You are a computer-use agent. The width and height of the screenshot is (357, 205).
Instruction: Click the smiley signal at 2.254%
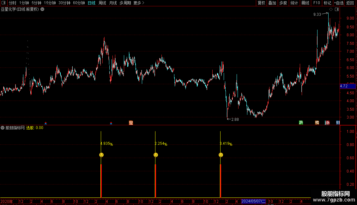[x=156, y=155]
